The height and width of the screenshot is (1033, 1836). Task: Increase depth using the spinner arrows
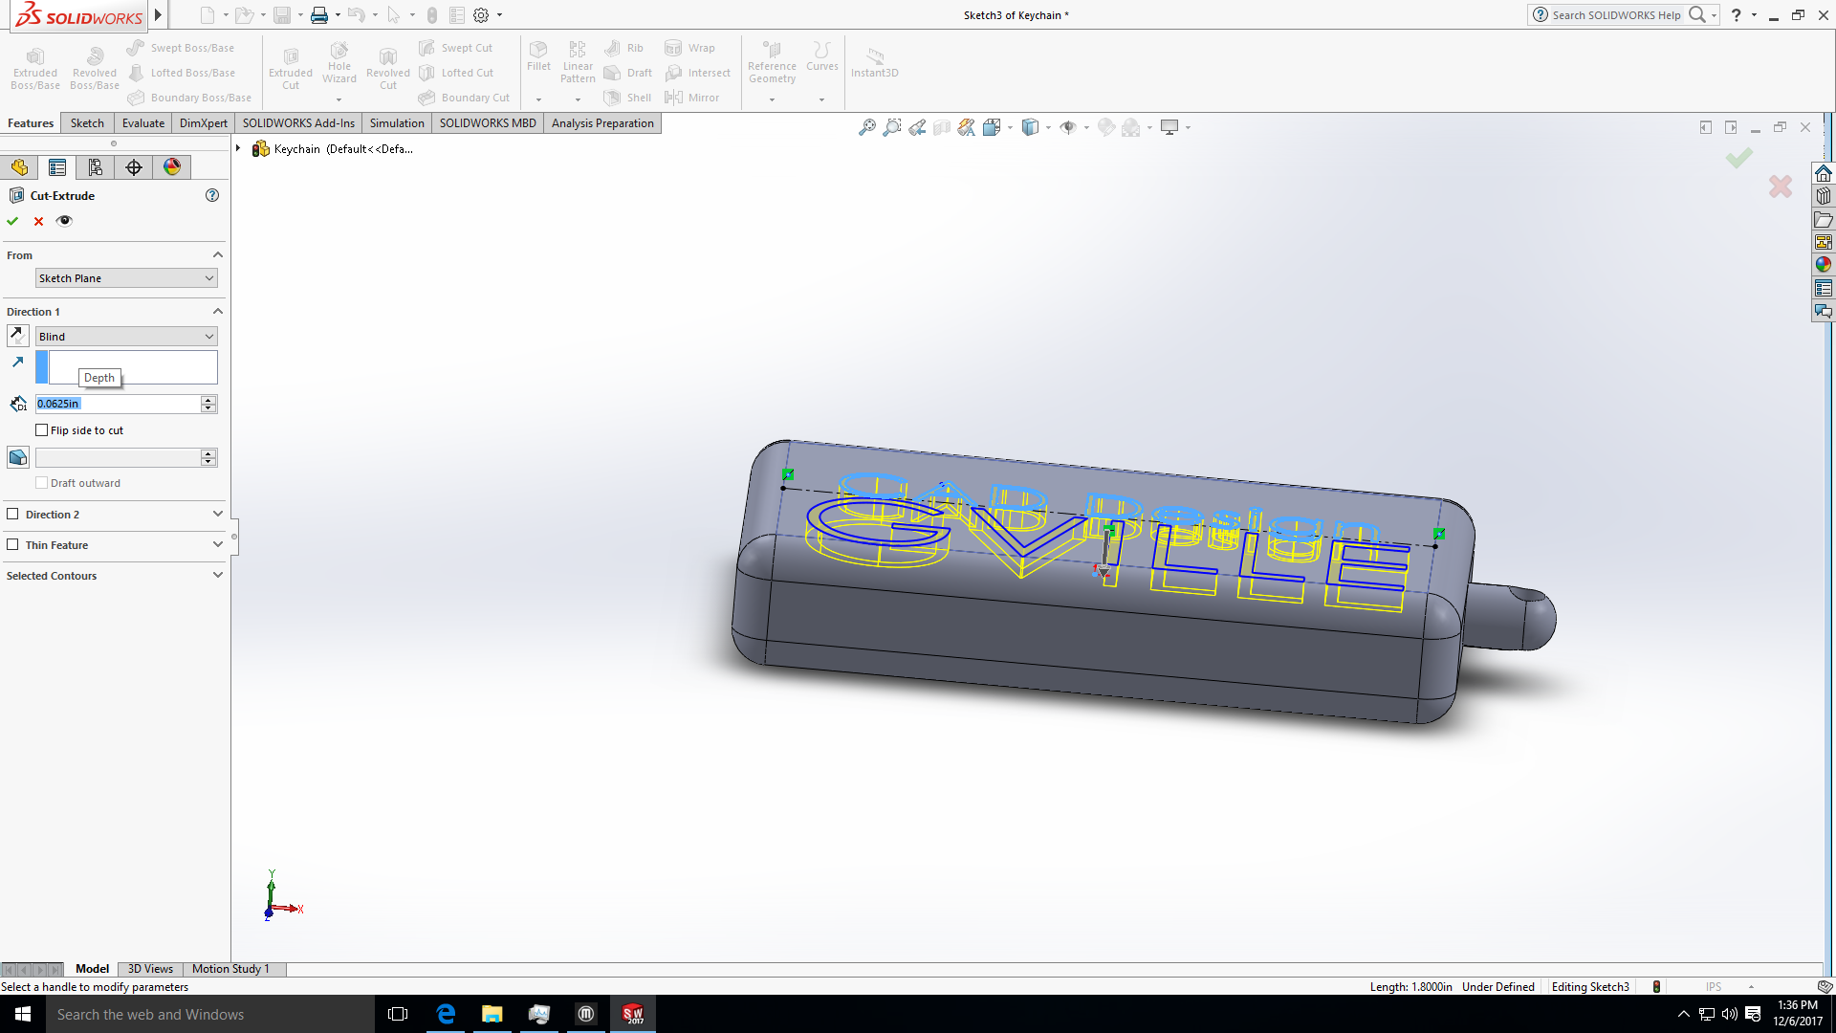pos(208,399)
